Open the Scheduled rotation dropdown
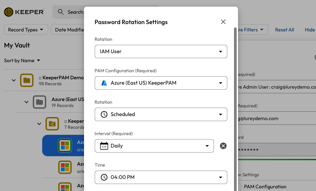Image resolution: width=316 pixels, height=191 pixels. [x=161, y=114]
